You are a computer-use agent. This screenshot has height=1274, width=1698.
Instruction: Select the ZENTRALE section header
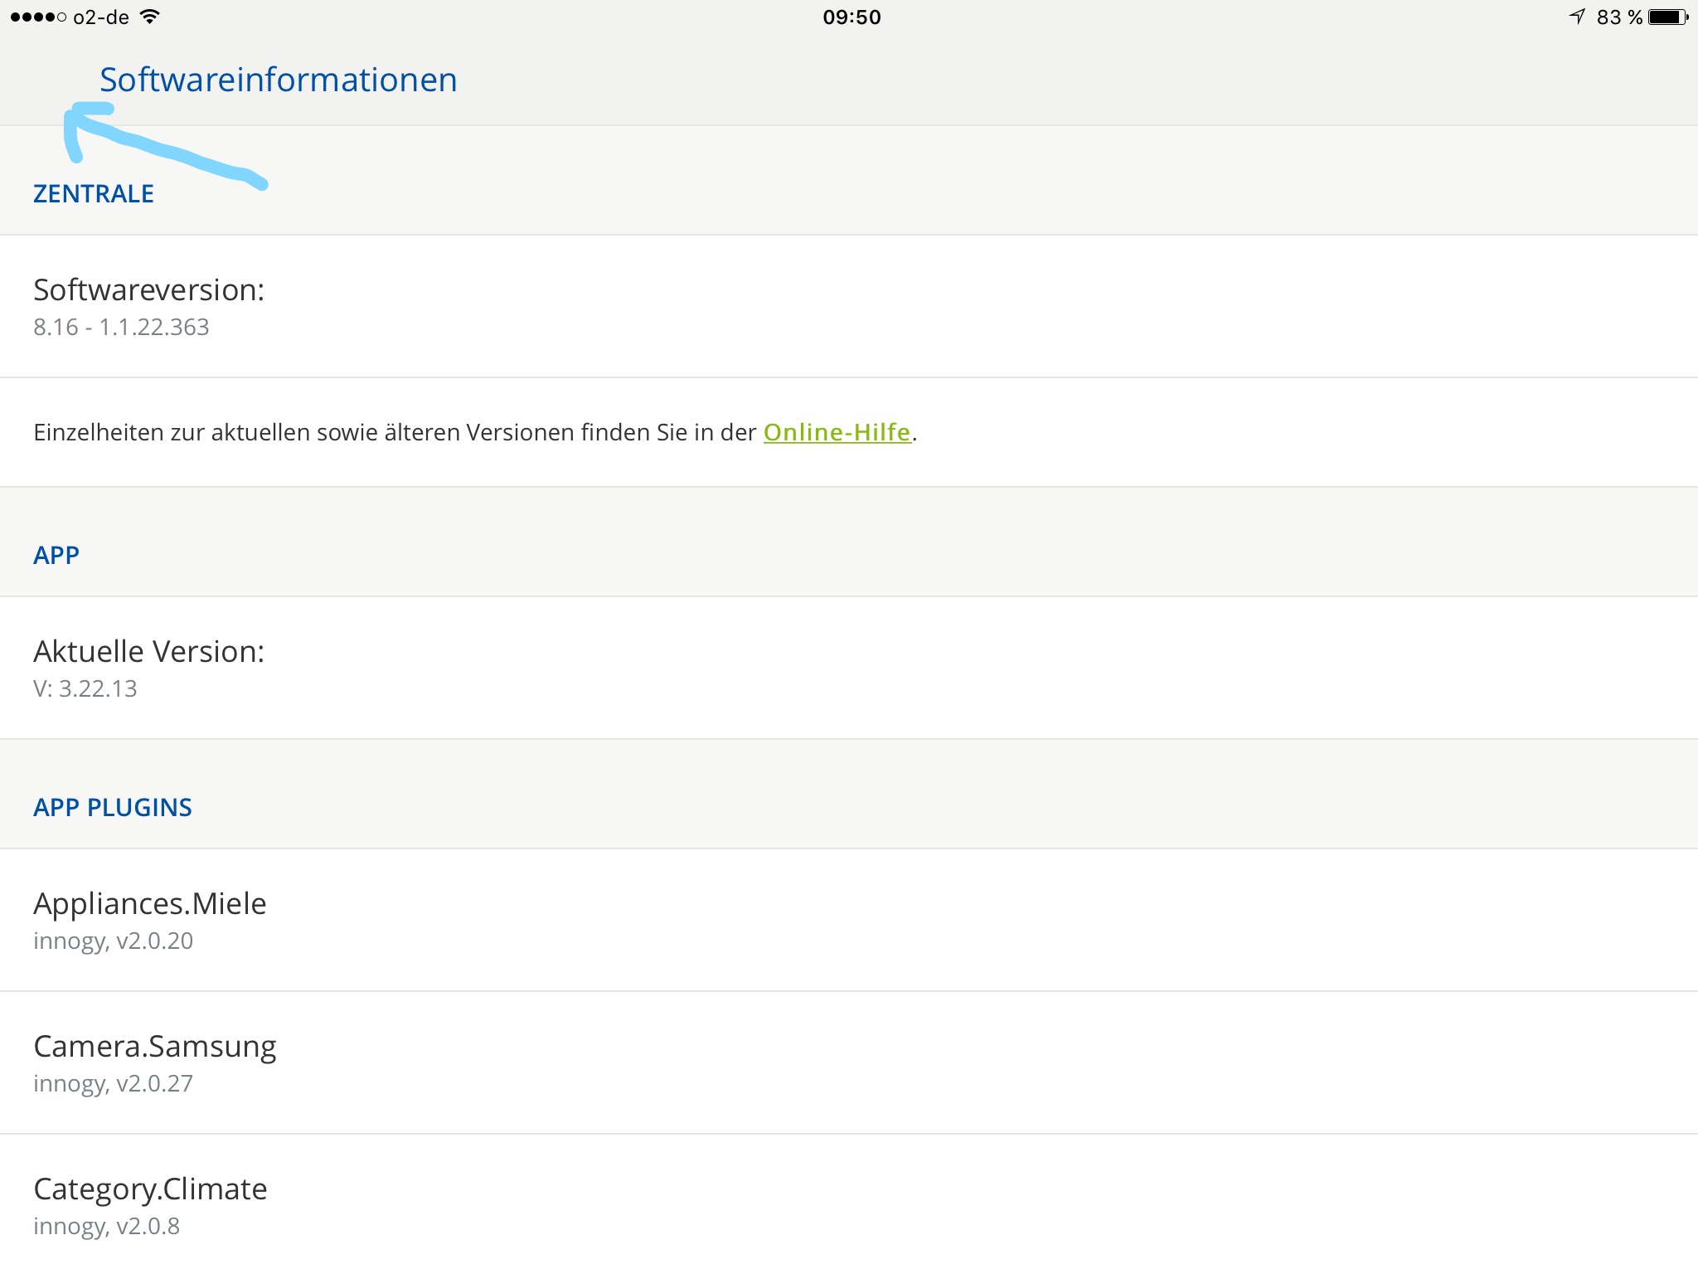[x=94, y=194]
